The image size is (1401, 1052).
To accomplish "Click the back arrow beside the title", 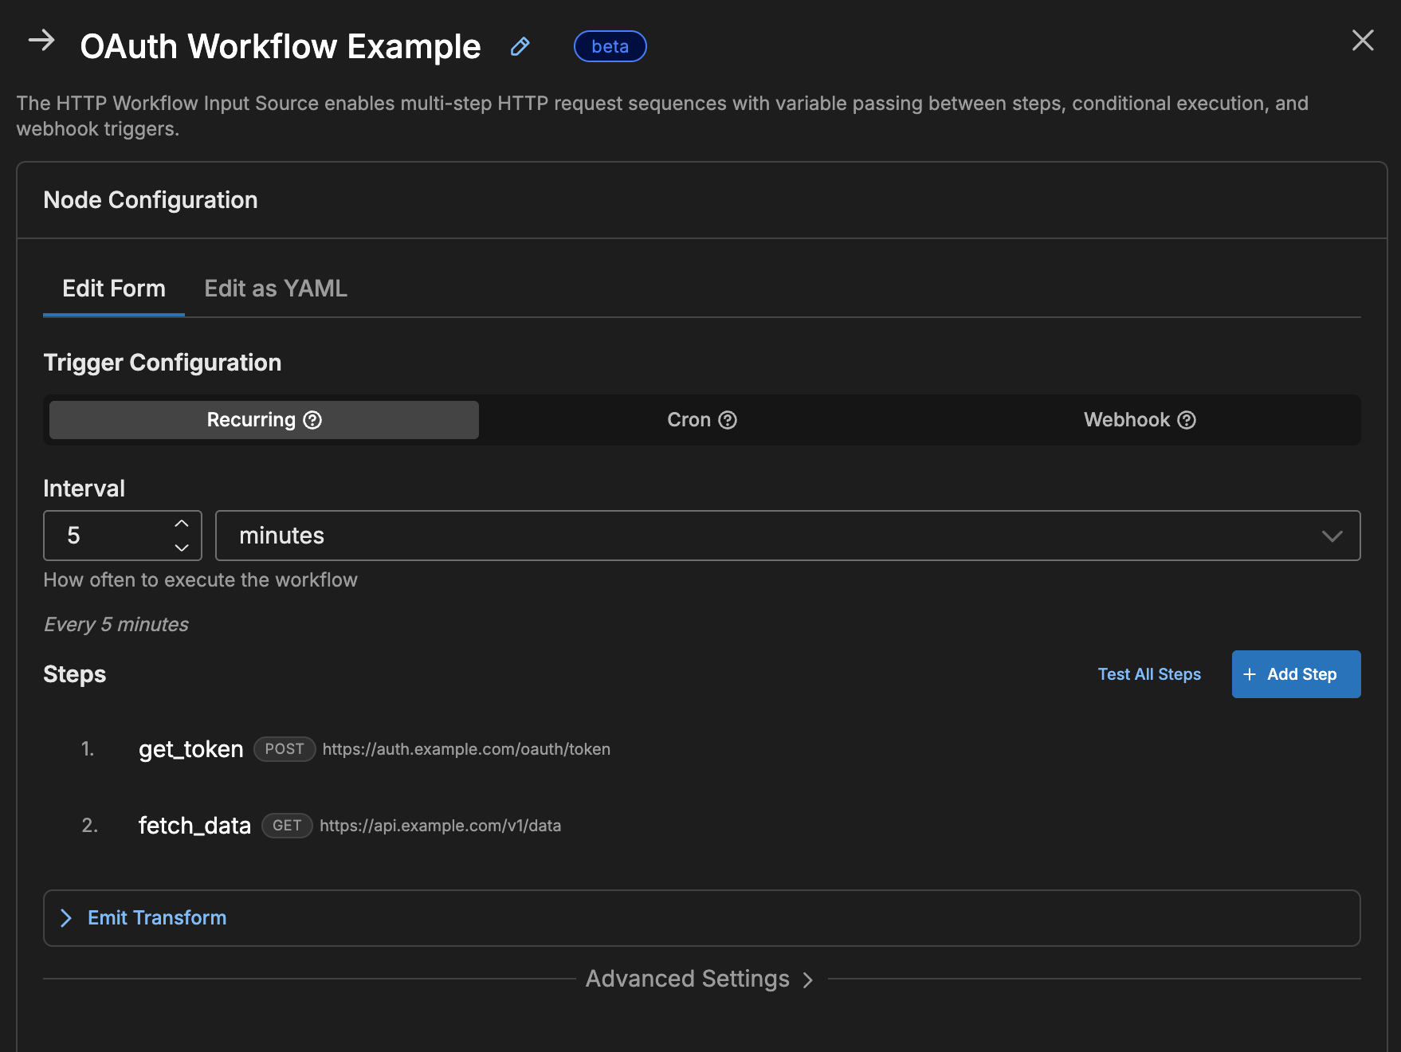I will [x=42, y=41].
